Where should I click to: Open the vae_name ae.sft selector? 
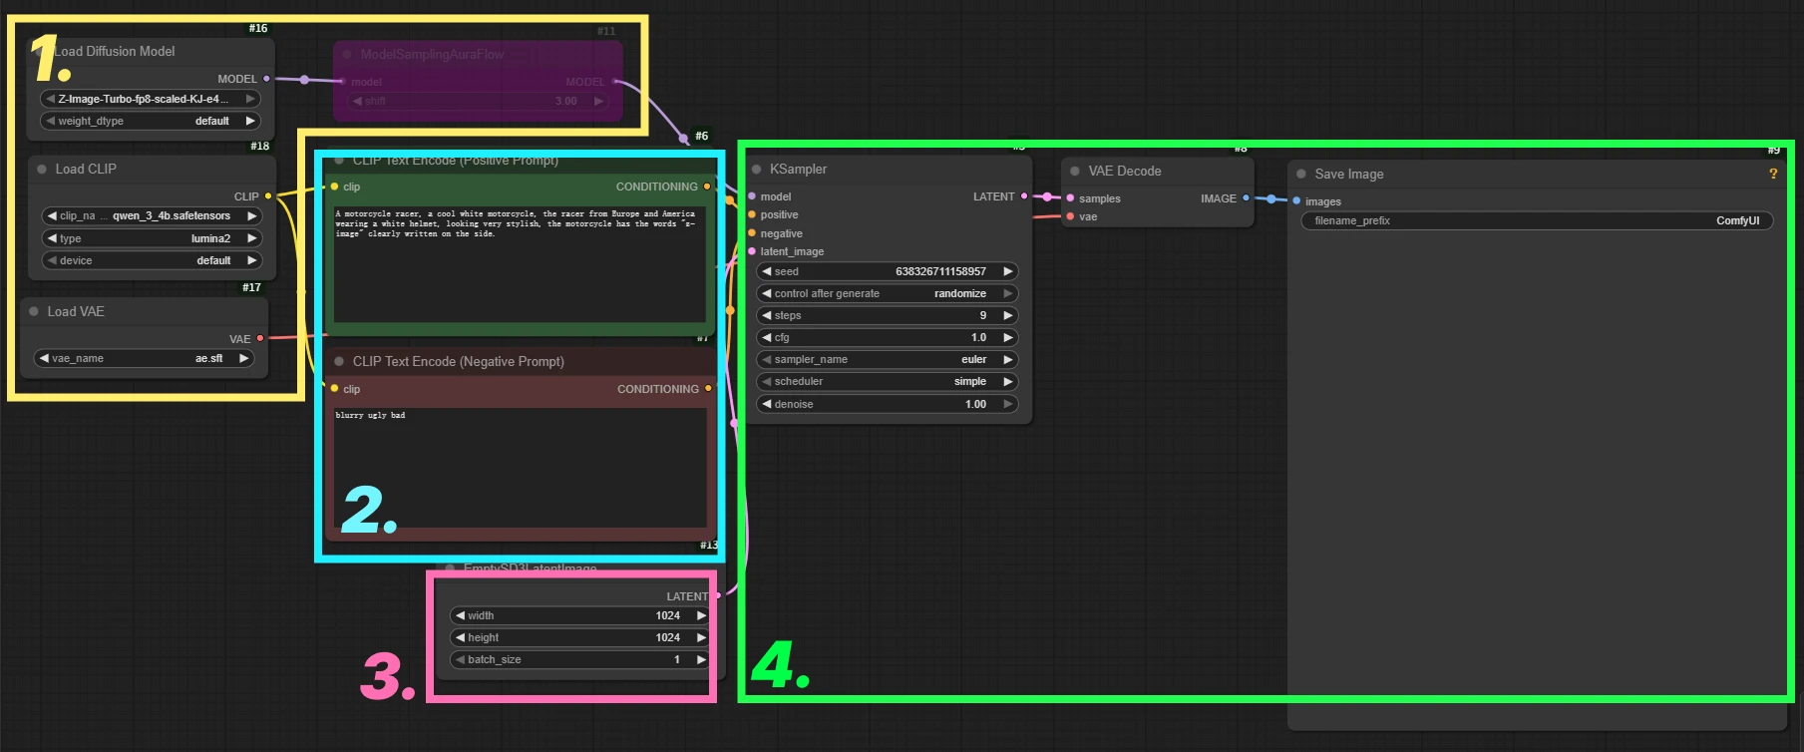click(145, 359)
